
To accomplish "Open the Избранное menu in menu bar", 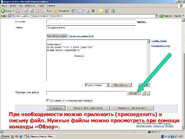I will [30, 6].
